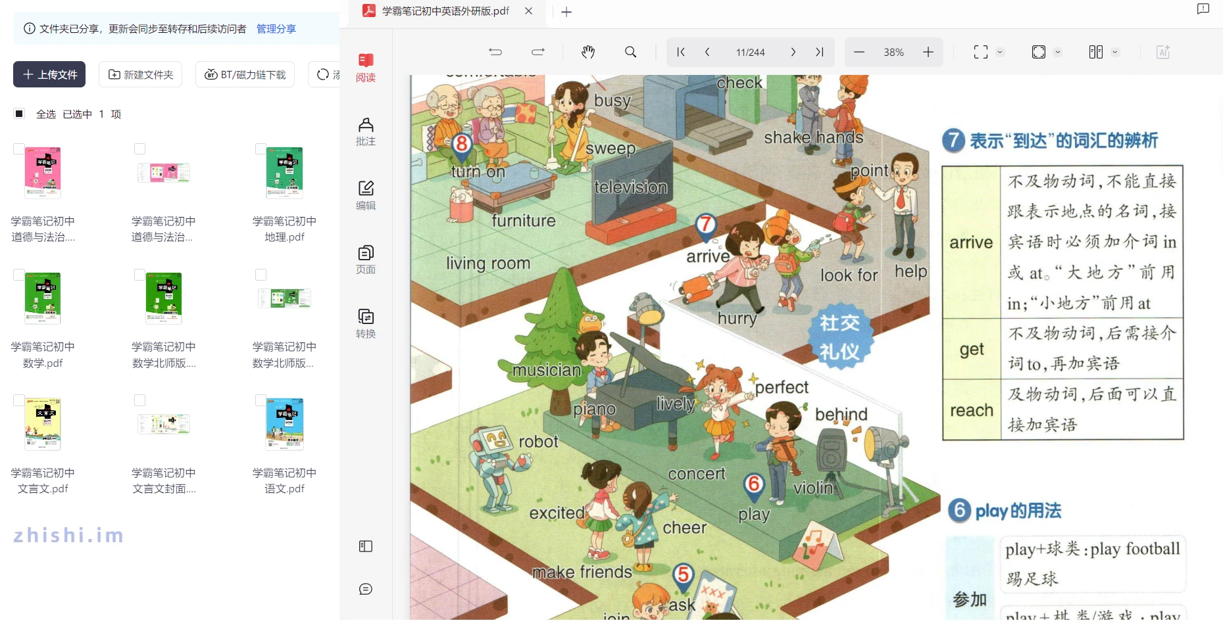Click the partially visible refresh button
The height and width of the screenshot is (627, 1223).
324,74
